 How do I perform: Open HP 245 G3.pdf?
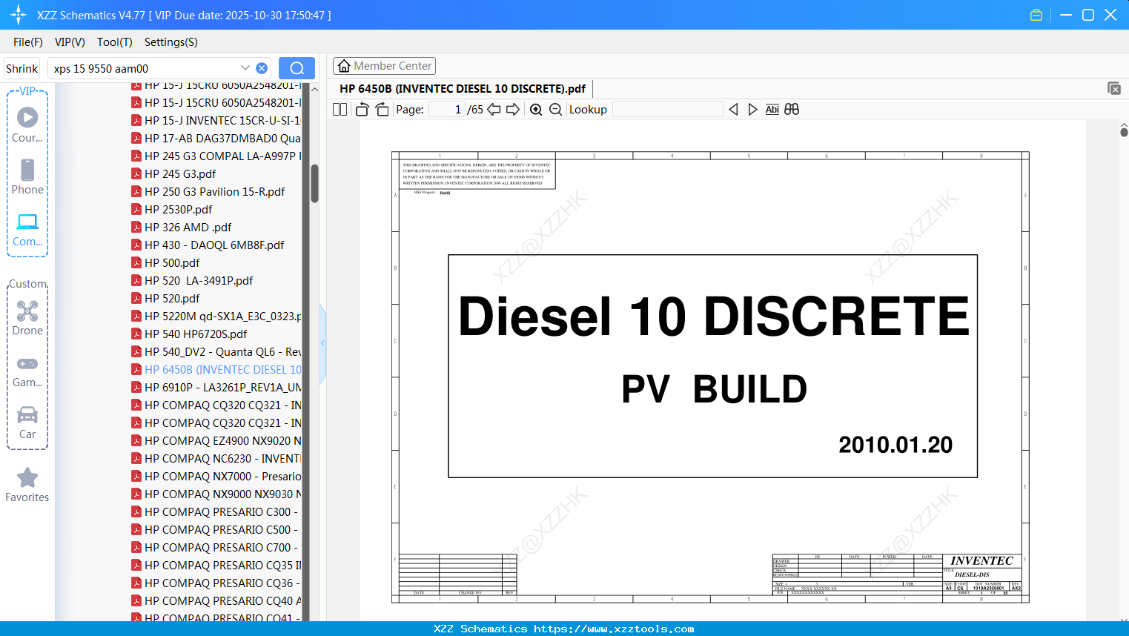180,174
